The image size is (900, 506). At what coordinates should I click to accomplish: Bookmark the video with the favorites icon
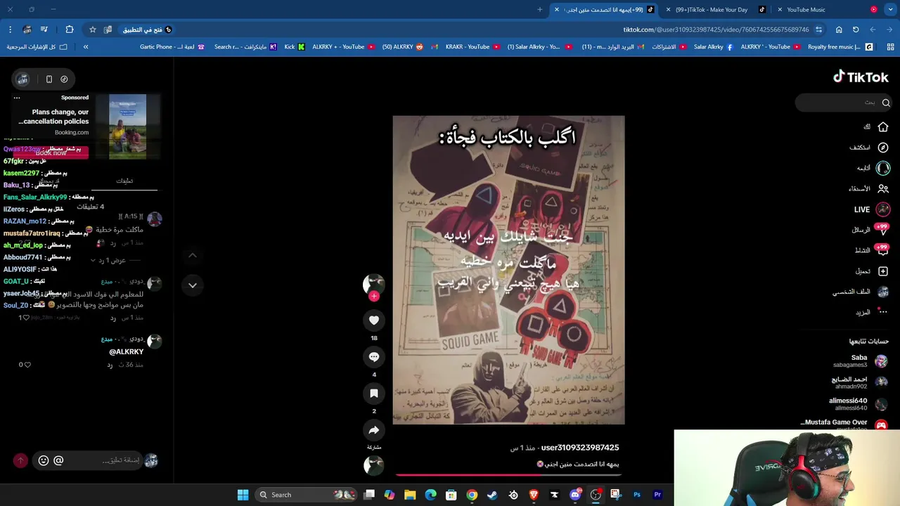pyautogui.click(x=374, y=394)
